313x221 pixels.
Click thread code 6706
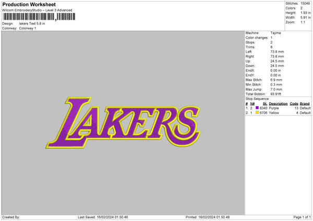coord(263,113)
